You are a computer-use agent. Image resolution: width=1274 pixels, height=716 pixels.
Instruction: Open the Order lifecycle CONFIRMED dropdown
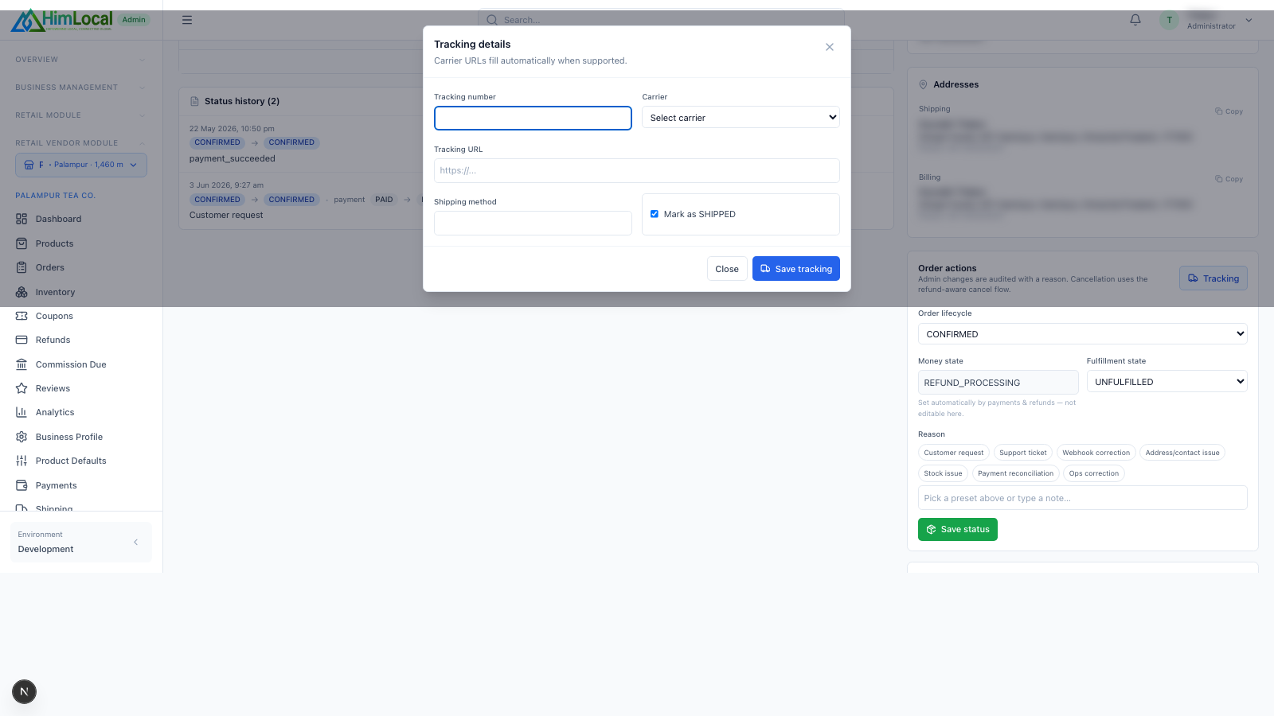pyautogui.click(x=1083, y=334)
